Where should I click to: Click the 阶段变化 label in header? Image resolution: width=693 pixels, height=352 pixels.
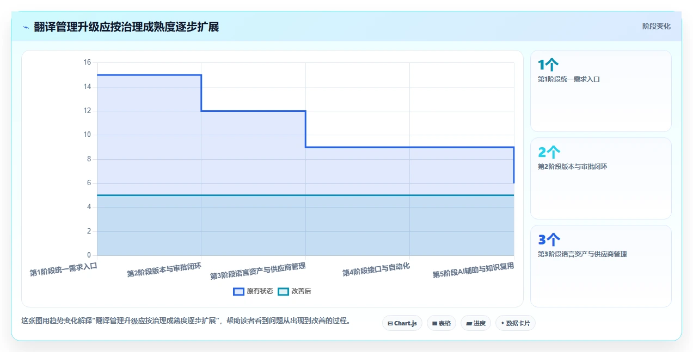coord(656,26)
